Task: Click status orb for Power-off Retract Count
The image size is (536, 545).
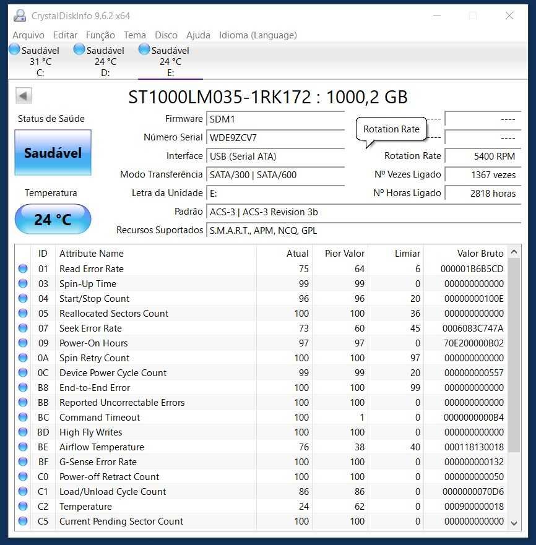Action: (23, 476)
